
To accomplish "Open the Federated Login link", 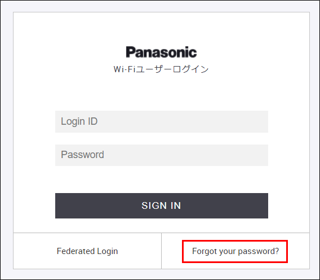I will [x=87, y=251].
